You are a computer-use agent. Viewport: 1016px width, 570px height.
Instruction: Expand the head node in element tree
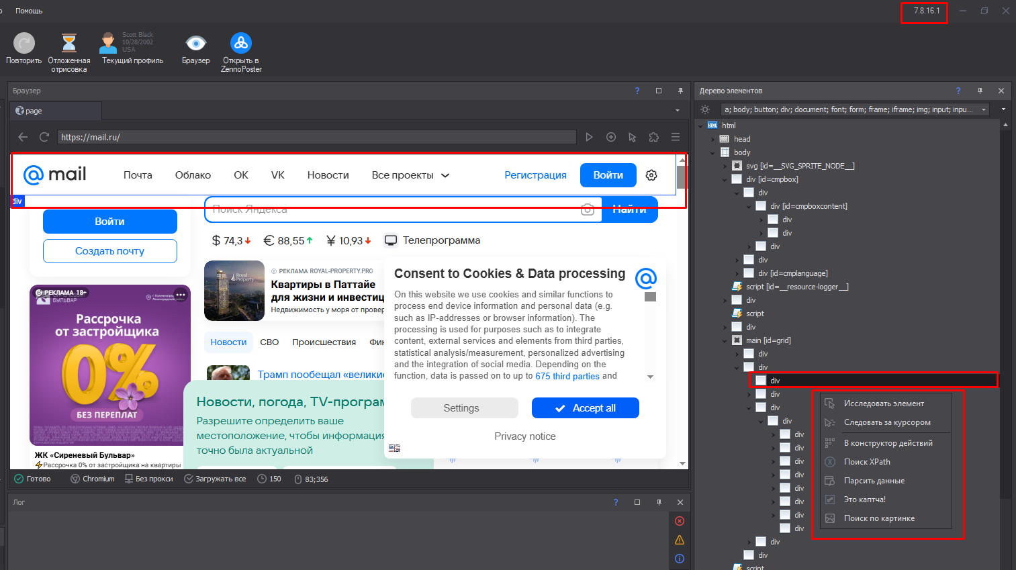click(713, 139)
